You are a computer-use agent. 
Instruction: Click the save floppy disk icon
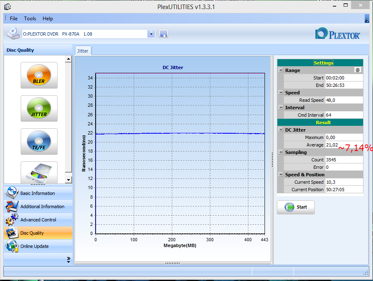[164, 34]
